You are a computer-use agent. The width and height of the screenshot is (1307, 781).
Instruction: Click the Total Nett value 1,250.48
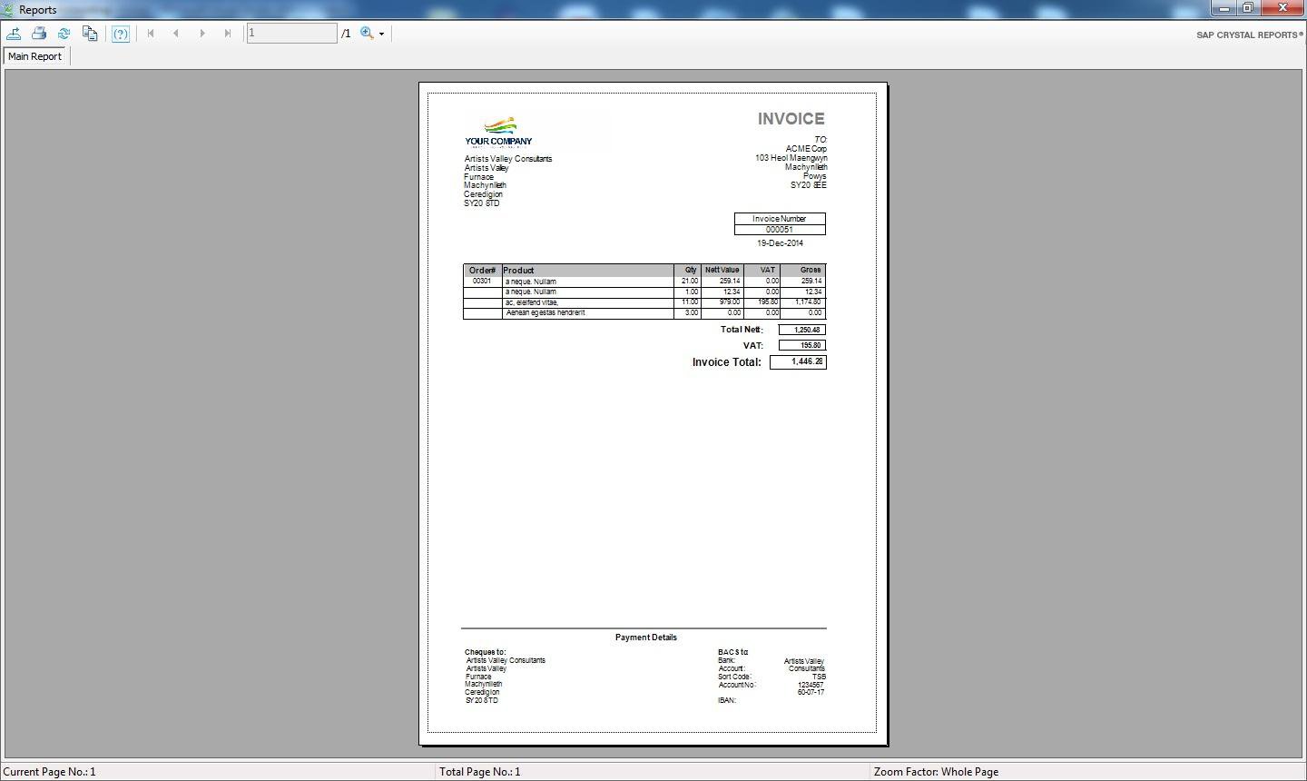point(802,330)
